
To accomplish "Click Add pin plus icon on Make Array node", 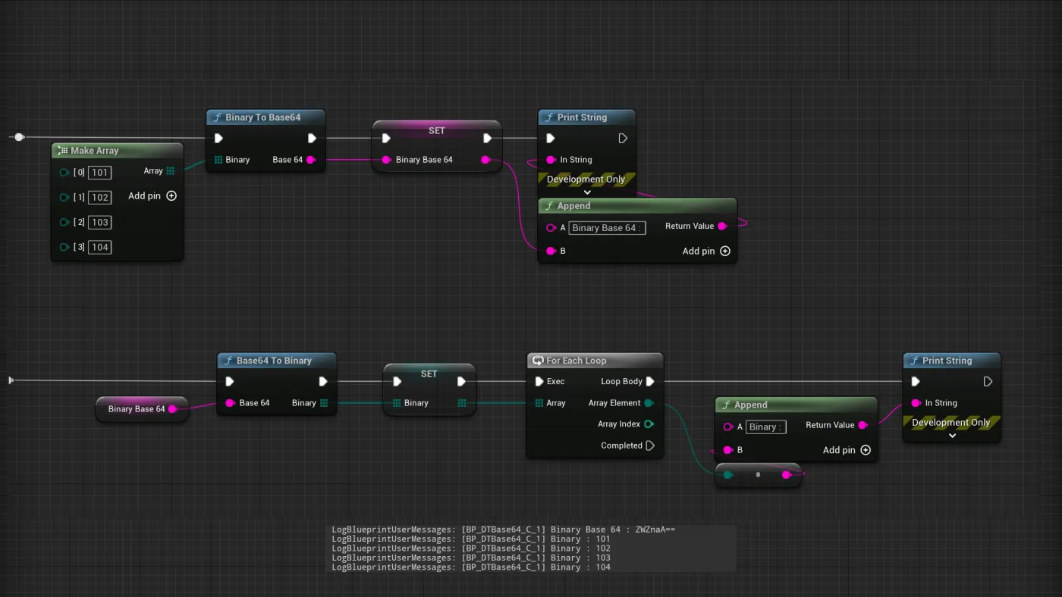I will pos(171,195).
